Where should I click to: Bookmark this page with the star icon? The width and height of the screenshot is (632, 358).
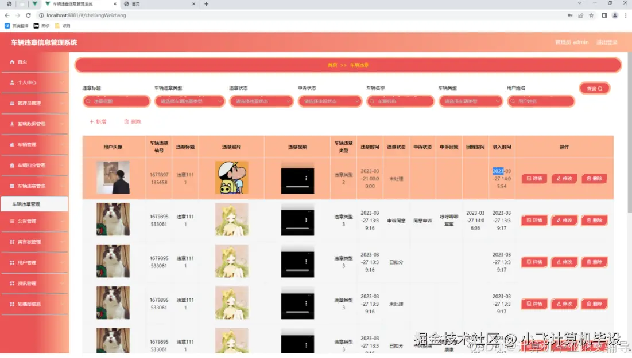[591, 15]
